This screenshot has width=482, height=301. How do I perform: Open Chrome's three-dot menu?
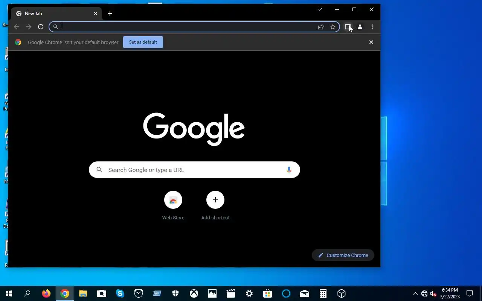tap(372, 27)
